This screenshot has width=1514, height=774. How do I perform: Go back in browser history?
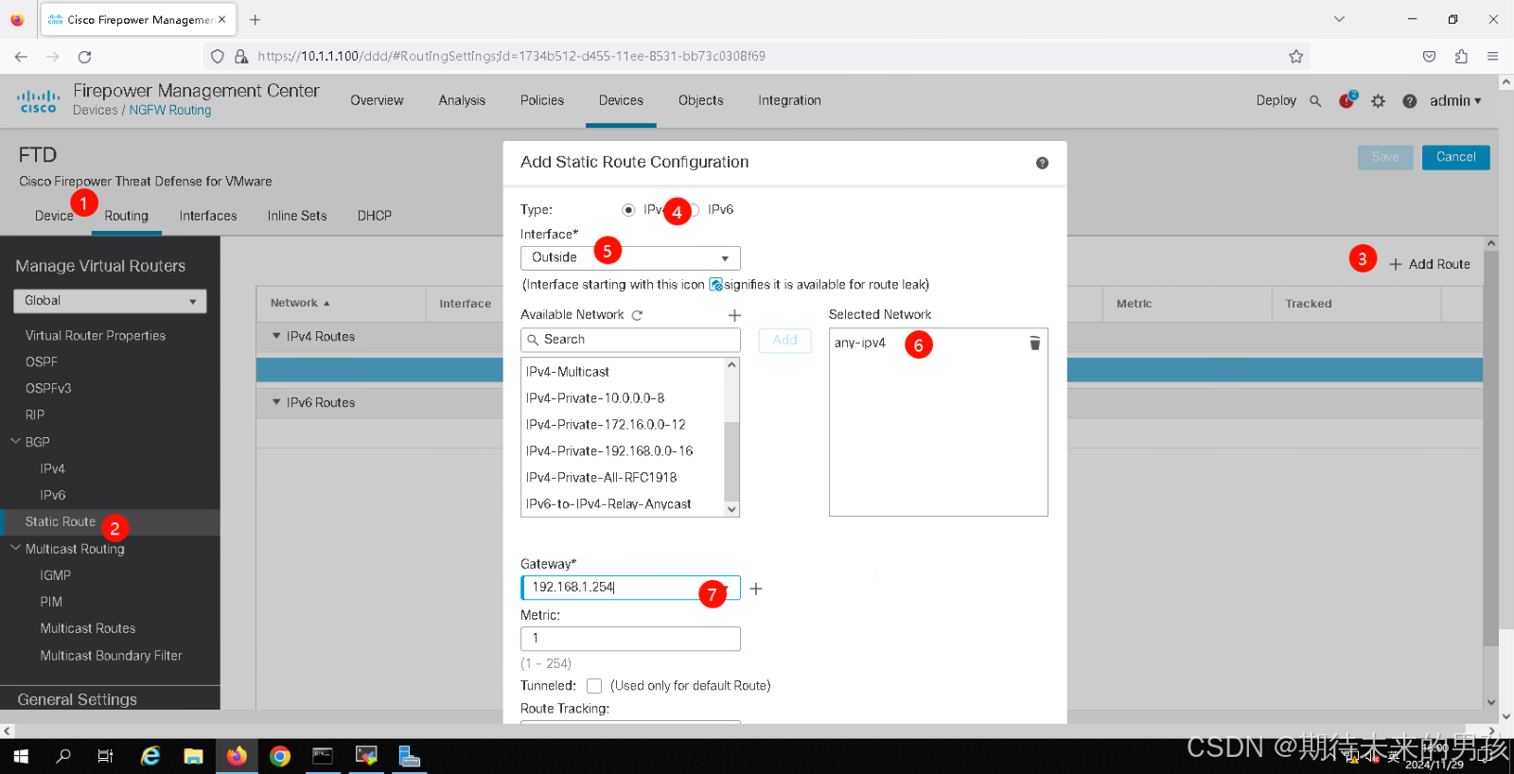click(x=21, y=57)
